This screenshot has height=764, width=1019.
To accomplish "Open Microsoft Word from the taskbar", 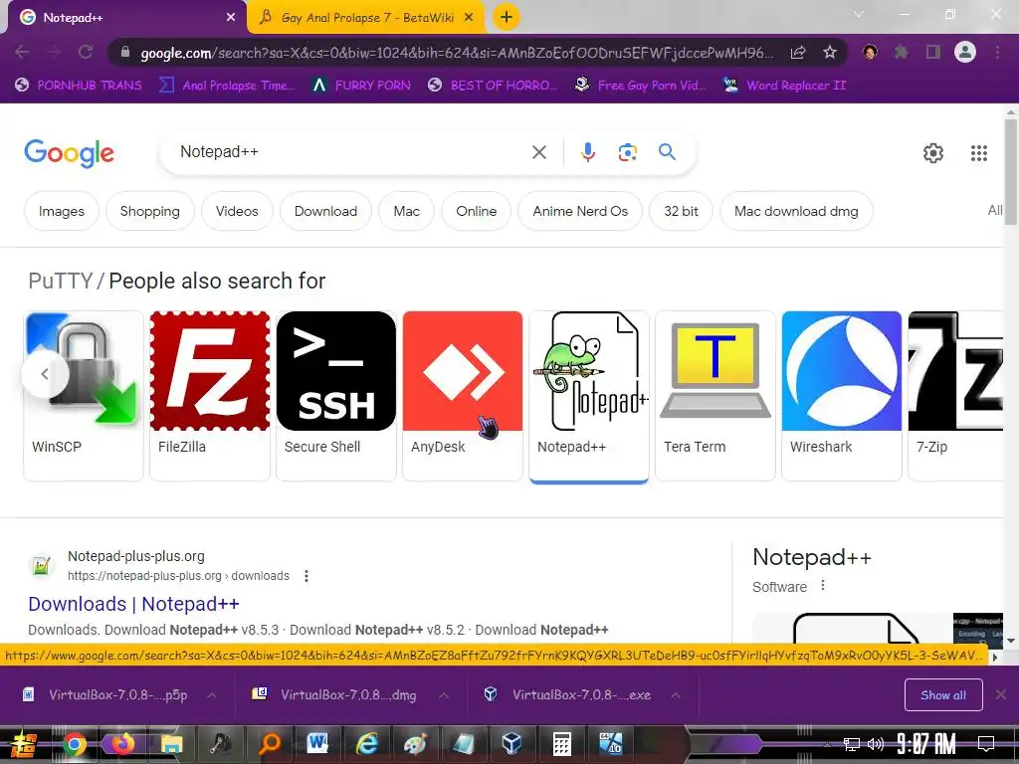I will pos(317,744).
